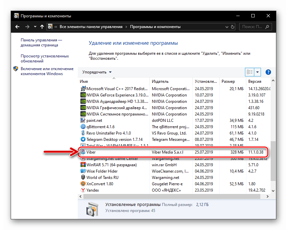This screenshot has width=287, height=230.
Task: Click the Viber icon in the list
Action: pyautogui.click(x=83, y=152)
